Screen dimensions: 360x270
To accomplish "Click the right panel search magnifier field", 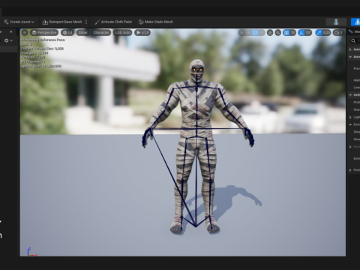I will (x=354, y=40).
